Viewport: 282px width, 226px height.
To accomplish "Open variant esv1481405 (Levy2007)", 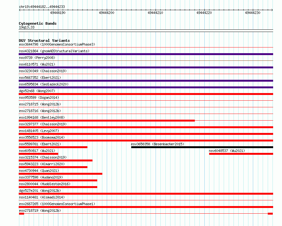I will 39,131.
